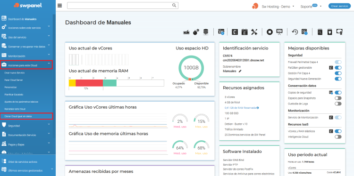Open the certificate ribbon icon
The width and height of the screenshot is (354, 176).
click(339, 32)
